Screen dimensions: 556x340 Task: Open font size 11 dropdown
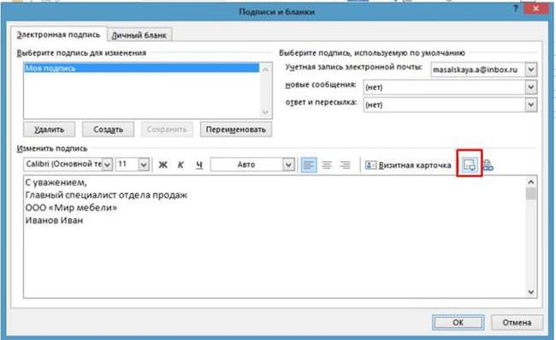(143, 164)
